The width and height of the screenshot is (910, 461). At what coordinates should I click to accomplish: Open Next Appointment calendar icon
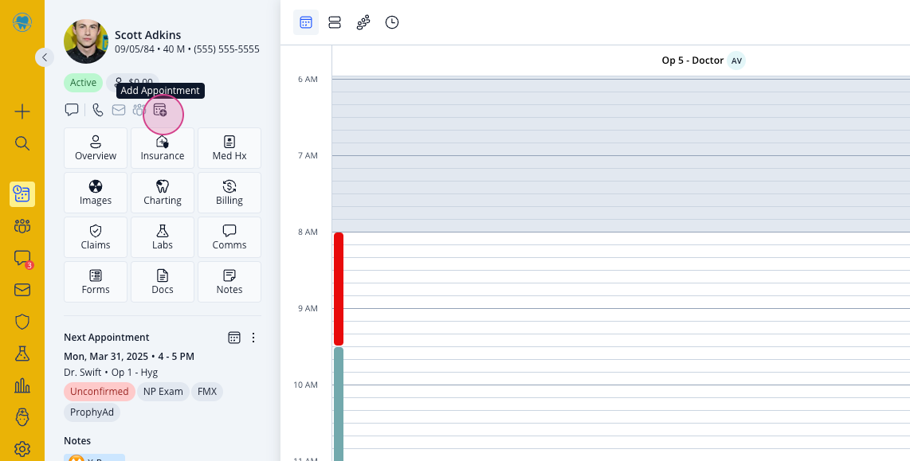234,338
